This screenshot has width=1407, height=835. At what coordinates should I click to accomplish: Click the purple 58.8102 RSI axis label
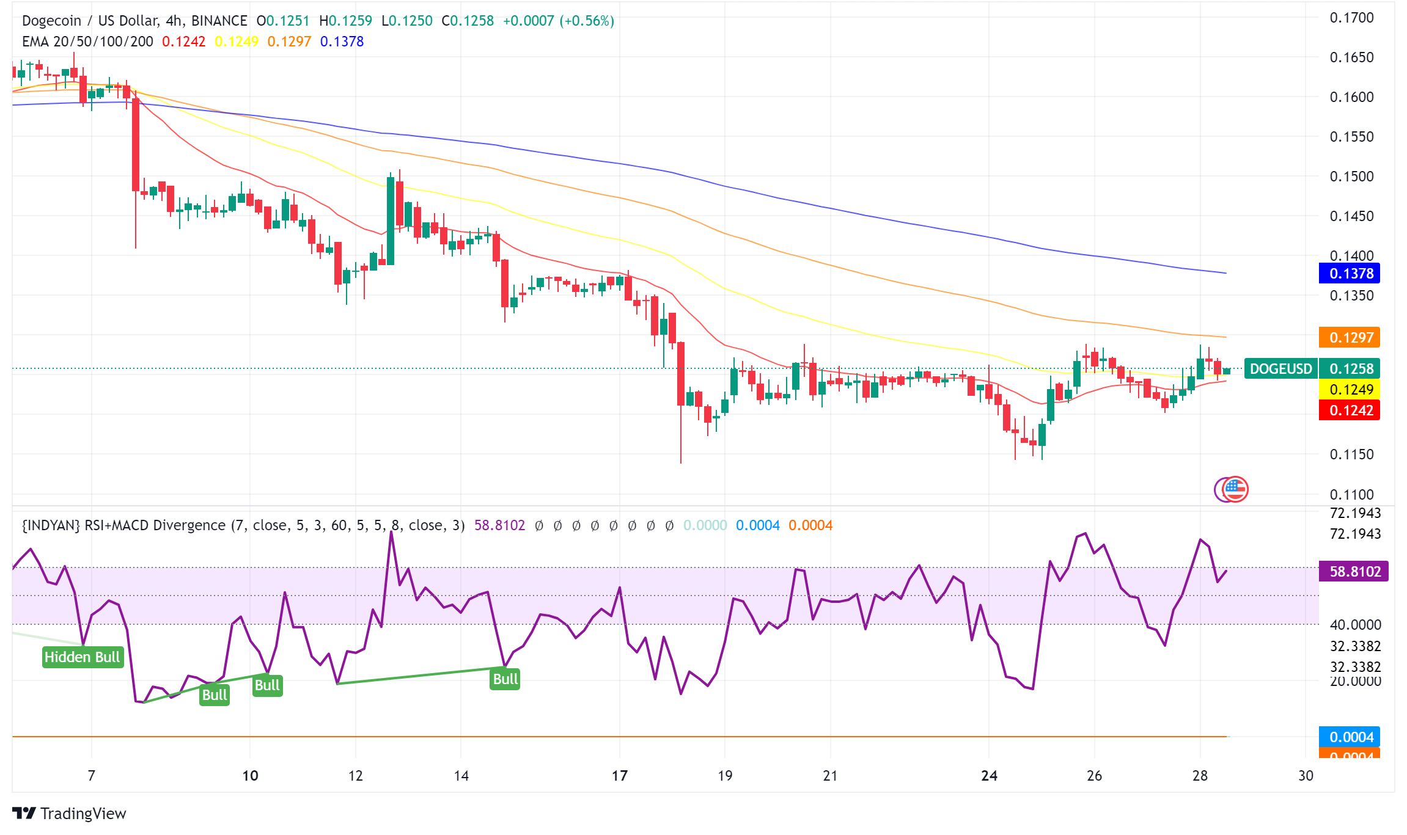pyautogui.click(x=1354, y=571)
